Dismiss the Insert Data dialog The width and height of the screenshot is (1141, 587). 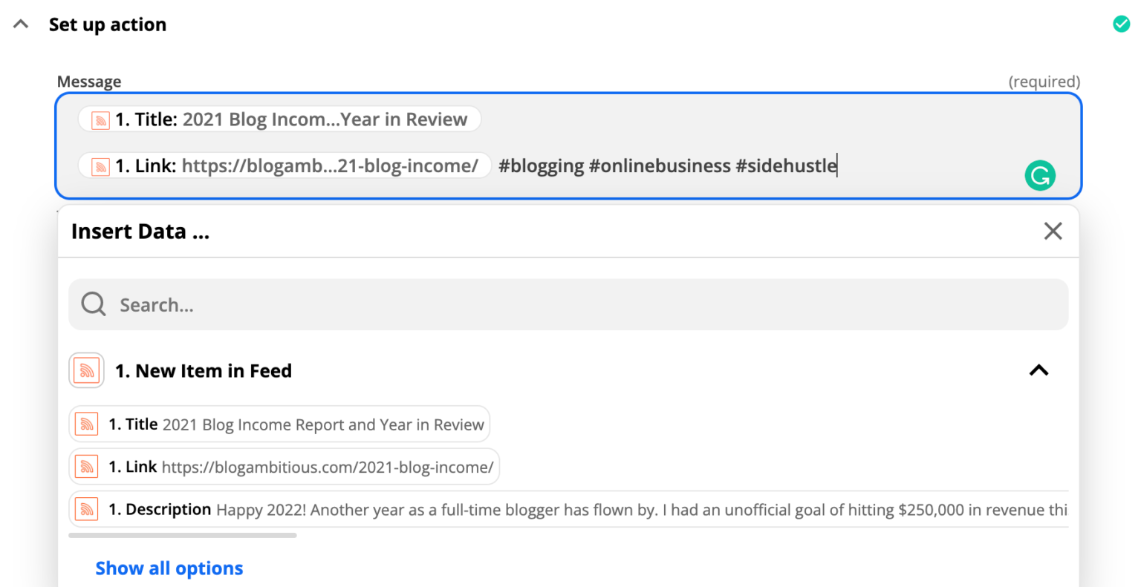[x=1053, y=231]
